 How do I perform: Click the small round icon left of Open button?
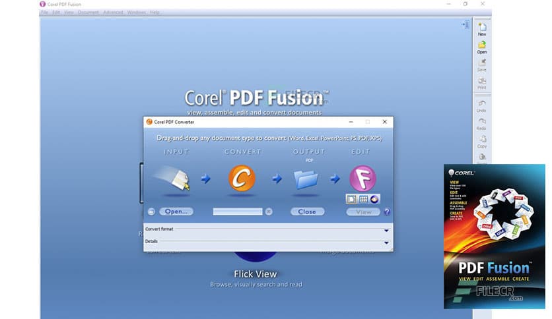(151, 212)
